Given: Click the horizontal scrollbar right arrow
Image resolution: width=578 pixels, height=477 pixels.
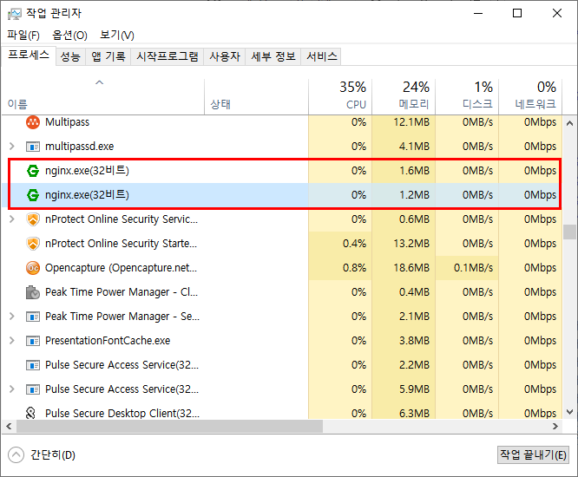Looking at the screenshot, I should (x=555, y=427).
